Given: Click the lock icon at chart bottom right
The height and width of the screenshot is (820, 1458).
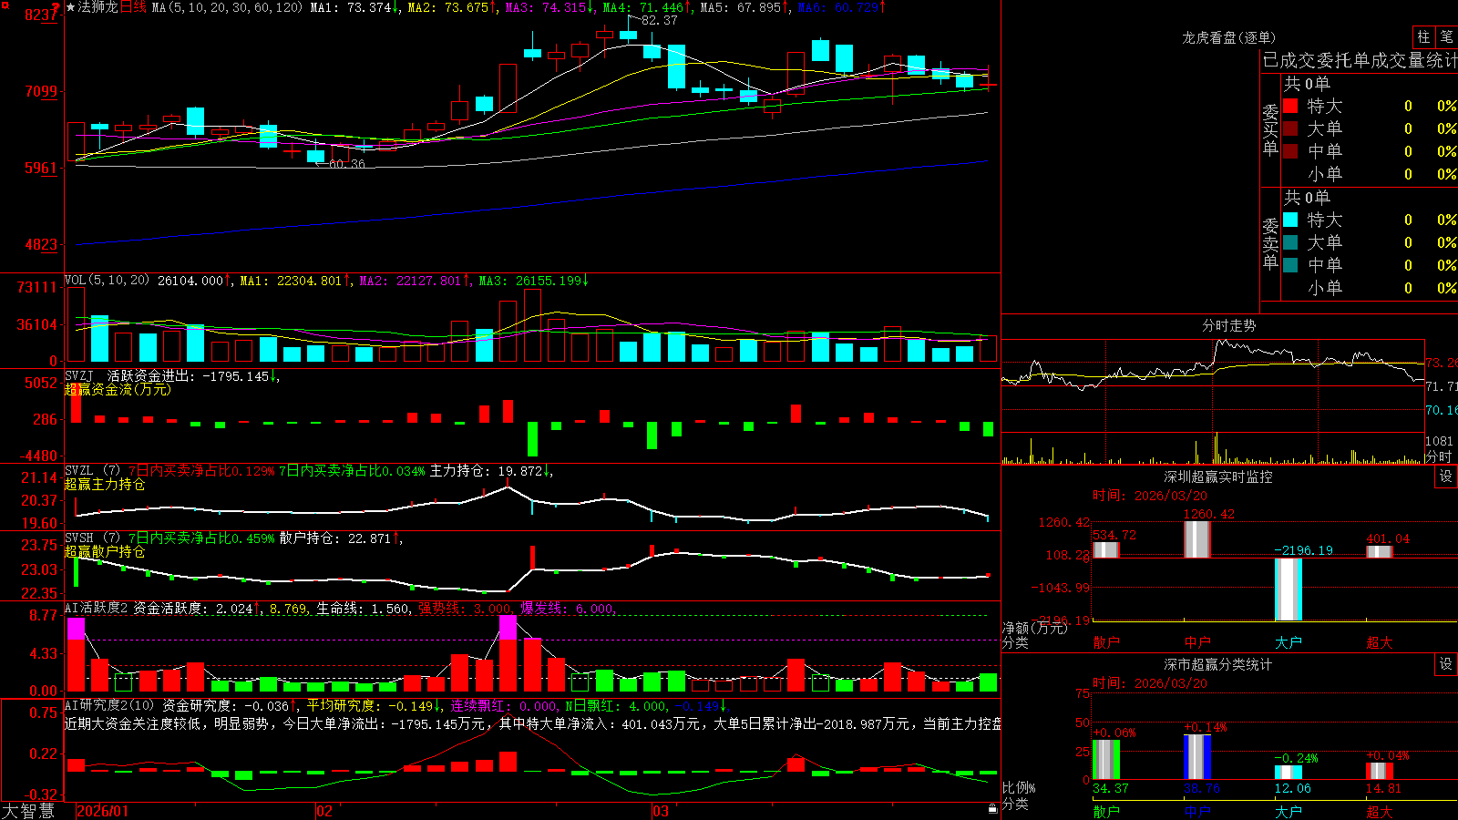Looking at the screenshot, I should tap(992, 808).
